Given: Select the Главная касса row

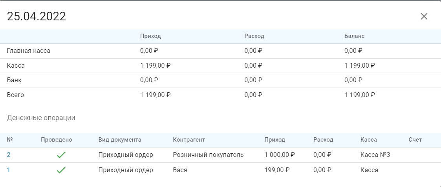Looking at the screenshot, I should pos(221,51).
